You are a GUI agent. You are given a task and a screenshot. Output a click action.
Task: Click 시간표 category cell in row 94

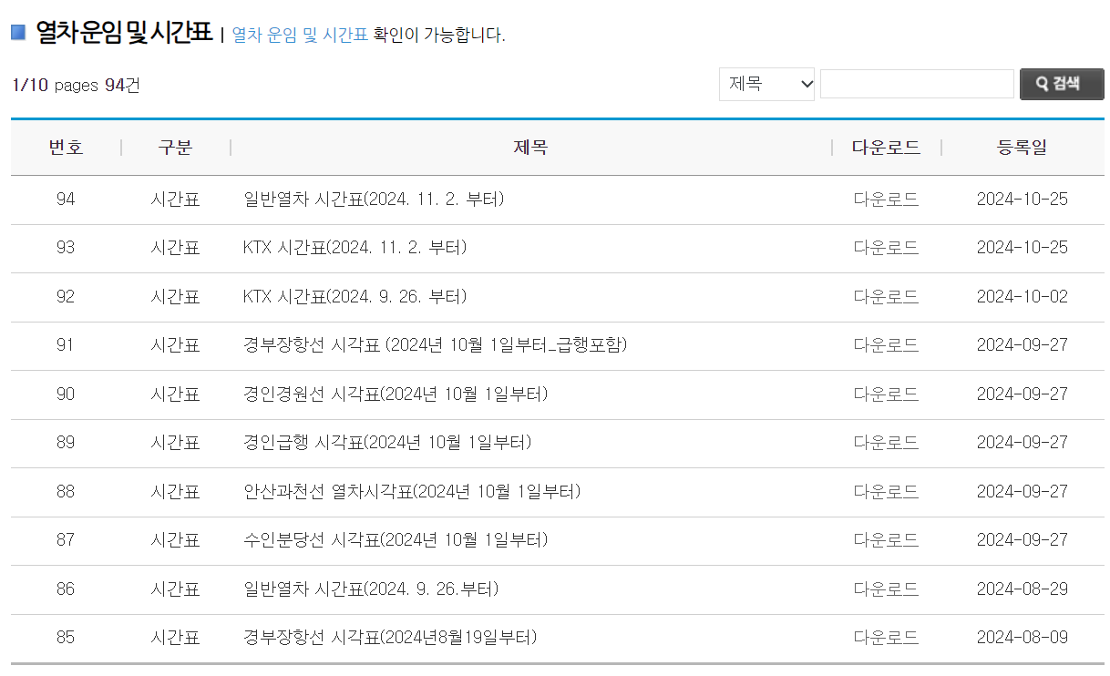175,199
